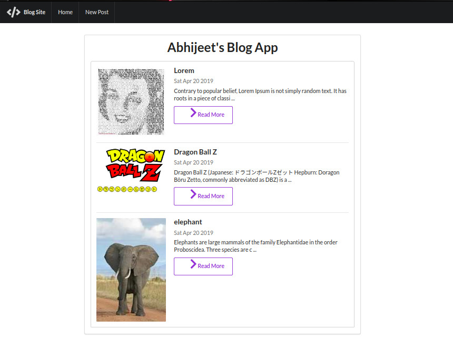Click the Abhijeet's Blog App heading

[222, 48]
